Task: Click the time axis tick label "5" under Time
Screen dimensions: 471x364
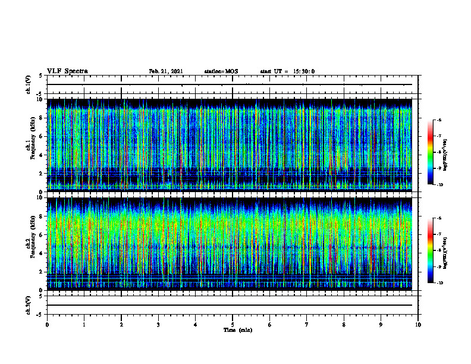Action: [233, 325]
